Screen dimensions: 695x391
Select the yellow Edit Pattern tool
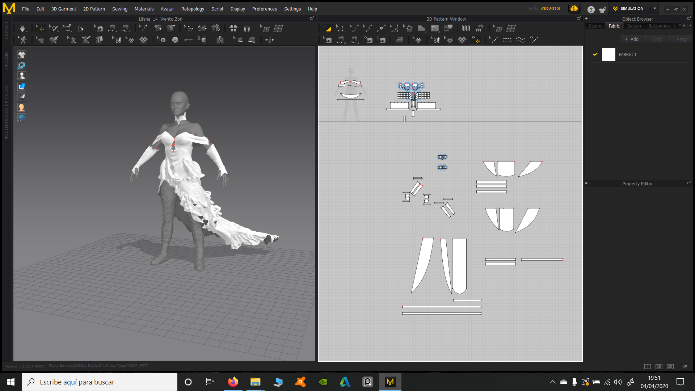pos(327,29)
